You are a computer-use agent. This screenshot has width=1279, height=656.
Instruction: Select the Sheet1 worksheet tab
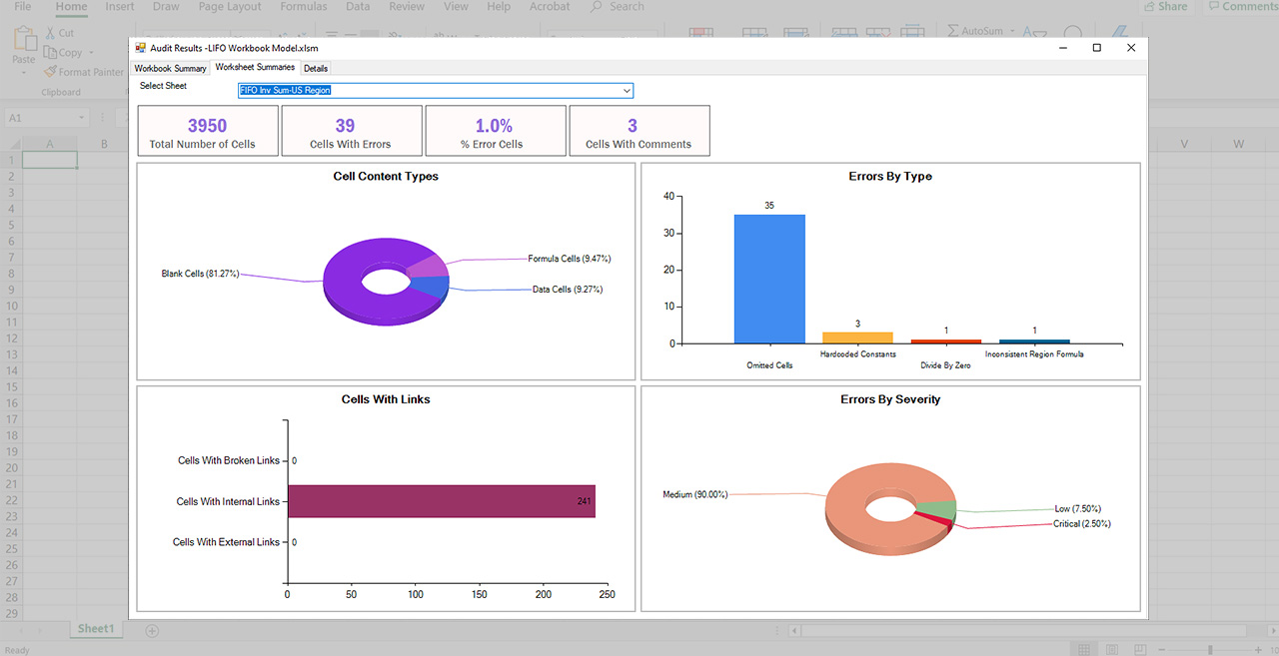pos(97,629)
